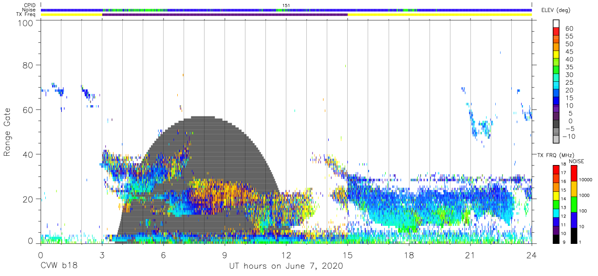Click the red 17–18 MHz segment of TX FRQ colorbar
The image size is (598, 276).
click(556, 169)
